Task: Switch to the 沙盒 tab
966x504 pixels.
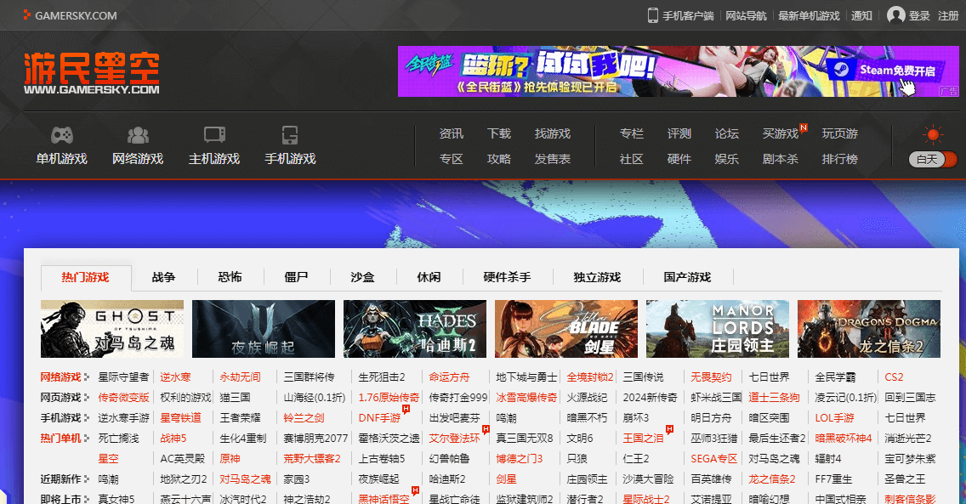Action: click(363, 278)
